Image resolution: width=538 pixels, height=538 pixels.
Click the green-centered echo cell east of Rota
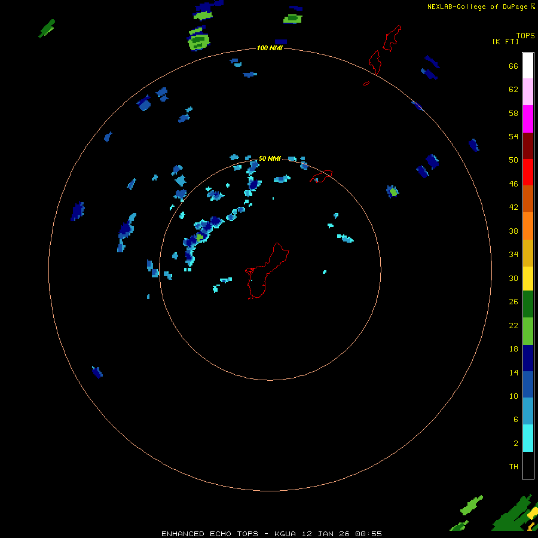click(393, 192)
